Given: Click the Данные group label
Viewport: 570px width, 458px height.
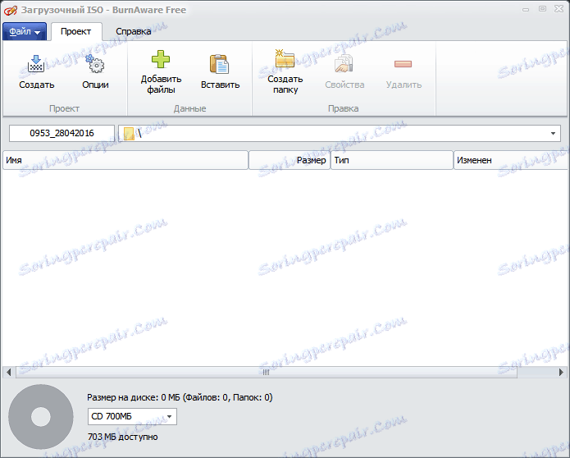Looking at the screenshot, I should (189, 108).
